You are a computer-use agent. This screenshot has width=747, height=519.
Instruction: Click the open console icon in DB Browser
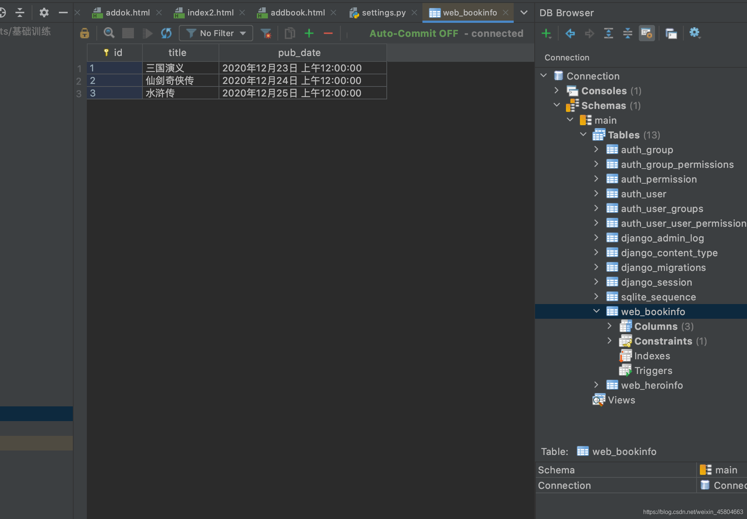tap(671, 33)
